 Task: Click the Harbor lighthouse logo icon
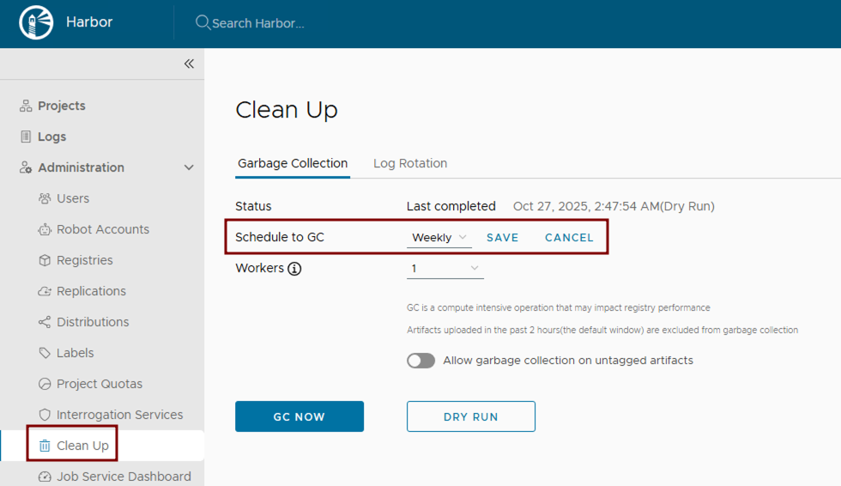(36, 23)
